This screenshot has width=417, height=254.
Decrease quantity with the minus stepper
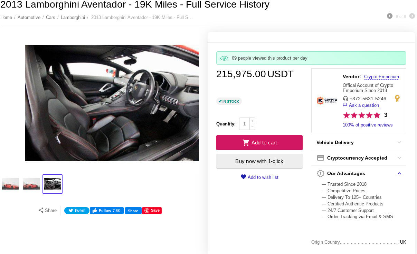click(x=253, y=127)
